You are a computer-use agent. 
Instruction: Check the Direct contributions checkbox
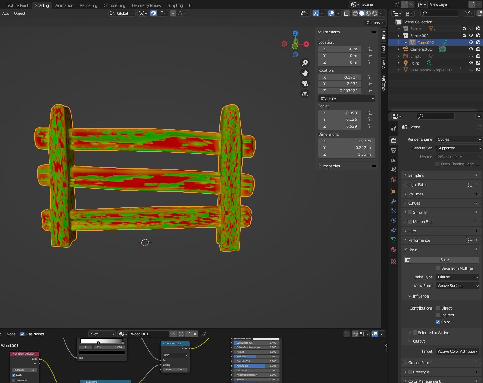[x=437, y=308]
